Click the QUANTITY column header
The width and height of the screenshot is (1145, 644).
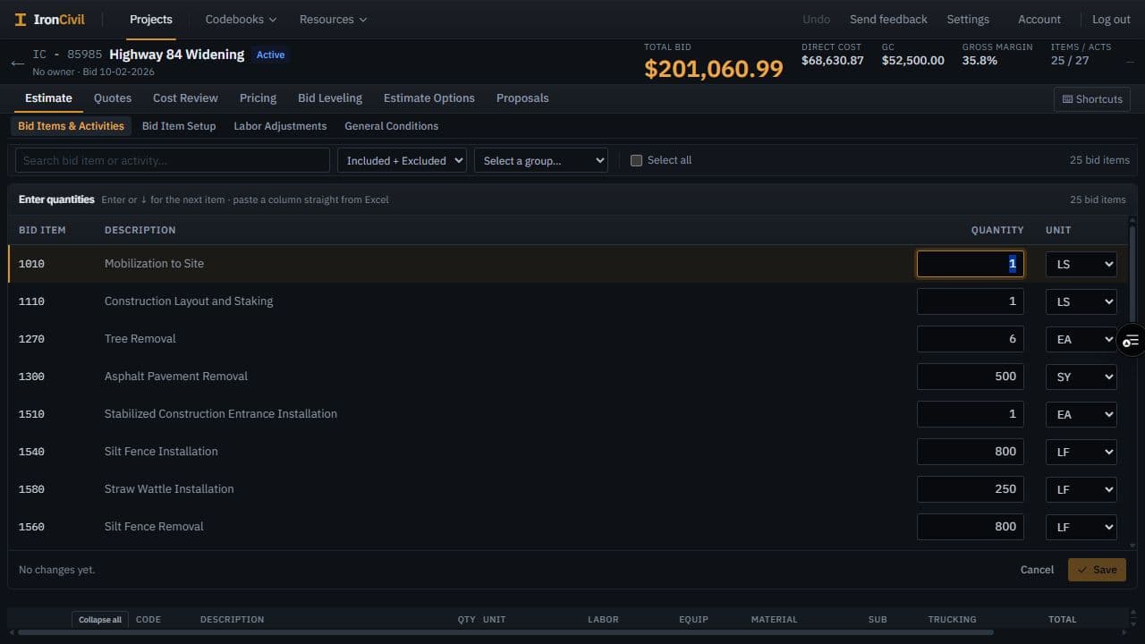point(997,231)
